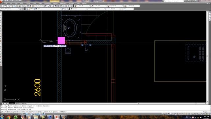Click the ByLayer color swatch square

72,9
